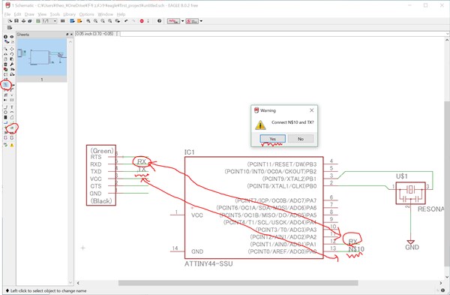Click the Undo arrow icon

pos(126,21)
